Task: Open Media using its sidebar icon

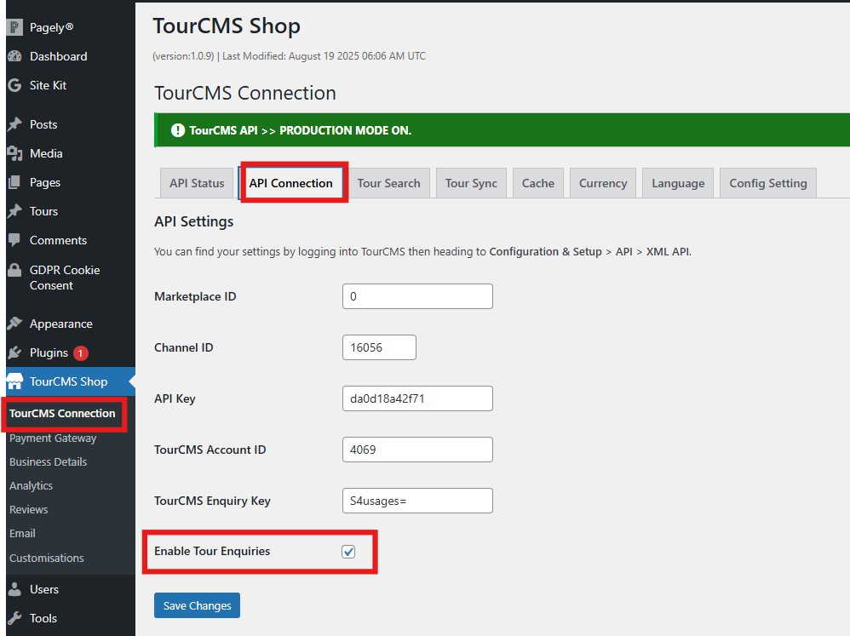Action: [x=14, y=153]
